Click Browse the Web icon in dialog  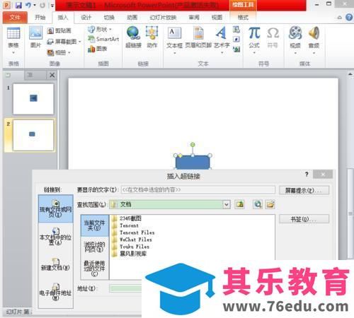[258, 204]
